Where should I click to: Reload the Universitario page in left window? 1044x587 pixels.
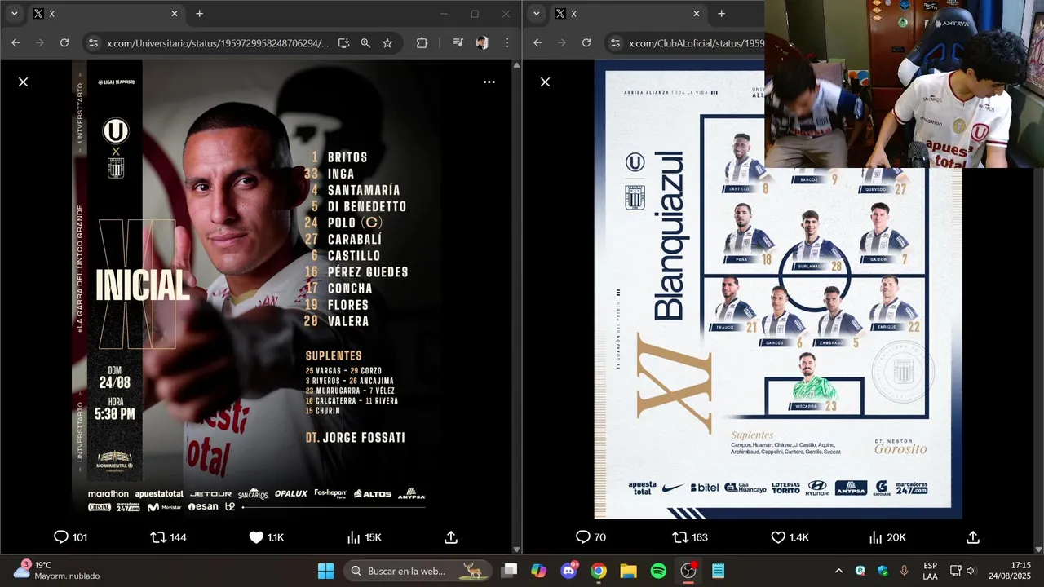(x=64, y=42)
